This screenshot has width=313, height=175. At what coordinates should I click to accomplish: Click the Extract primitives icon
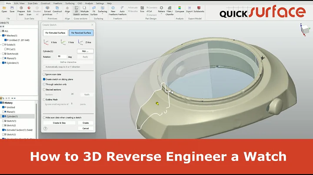click(47, 8)
